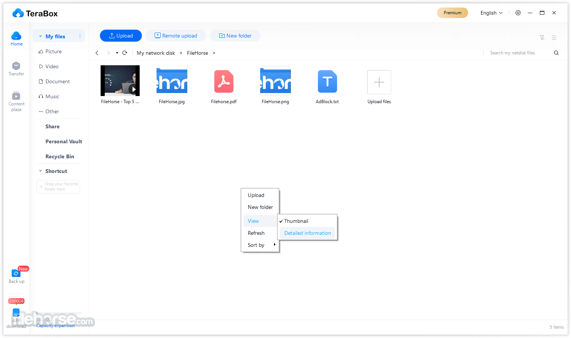571x338 pixels.
Task: Click the shortcut favorite folder drop box
Action: (58, 187)
